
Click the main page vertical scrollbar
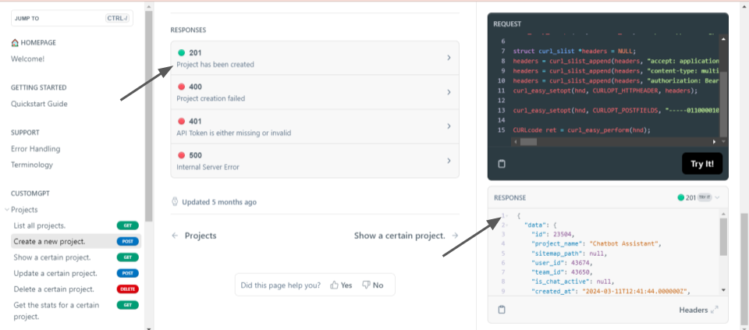point(744,268)
